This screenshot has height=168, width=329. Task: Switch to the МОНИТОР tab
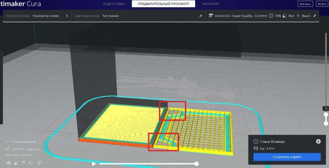click(x=211, y=4)
